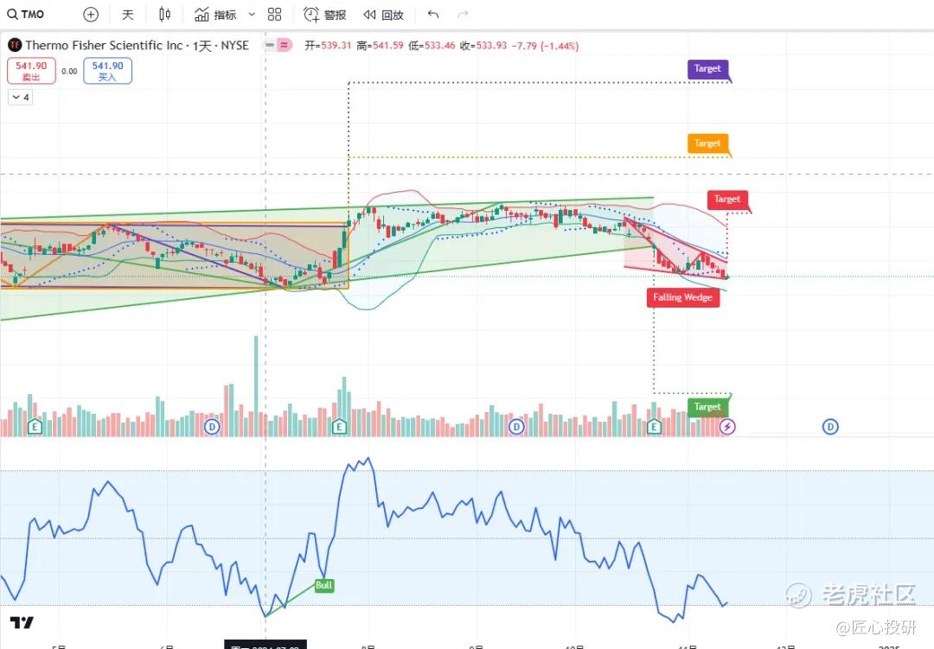The height and width of the screenshot is (649, 934).
Task: Add a symbol with the plus icon
Action: pos(91,15)
